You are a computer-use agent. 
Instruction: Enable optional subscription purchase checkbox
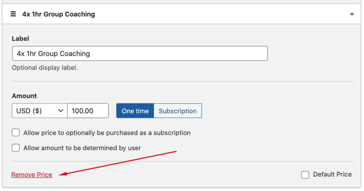[x=16, y=133]
